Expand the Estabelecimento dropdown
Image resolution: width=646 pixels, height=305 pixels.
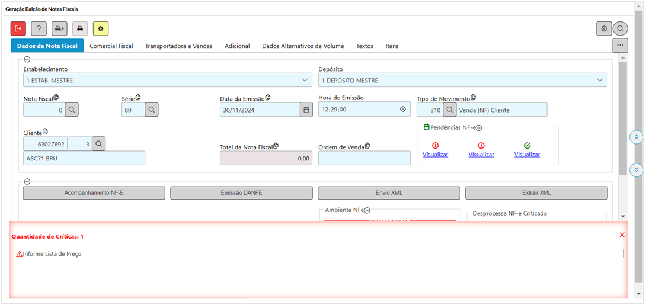[x=305, y=80]
